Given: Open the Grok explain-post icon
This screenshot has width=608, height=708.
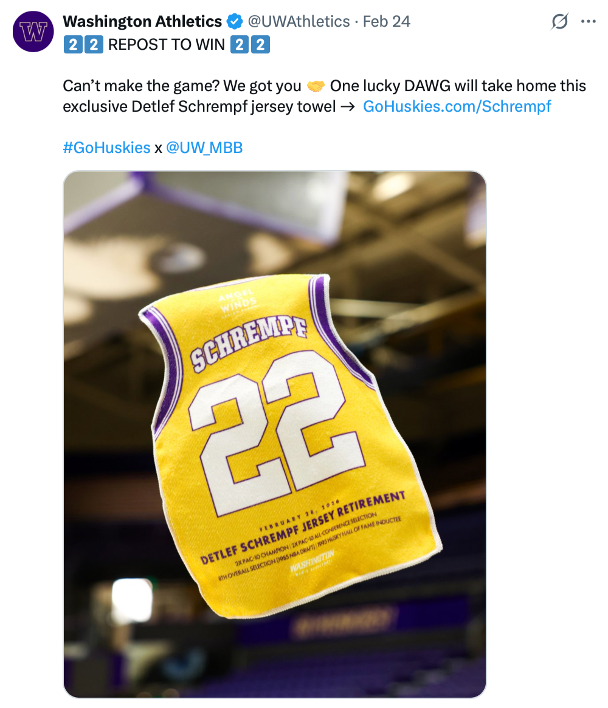Looking at the screenshot, I should point(559,22).
